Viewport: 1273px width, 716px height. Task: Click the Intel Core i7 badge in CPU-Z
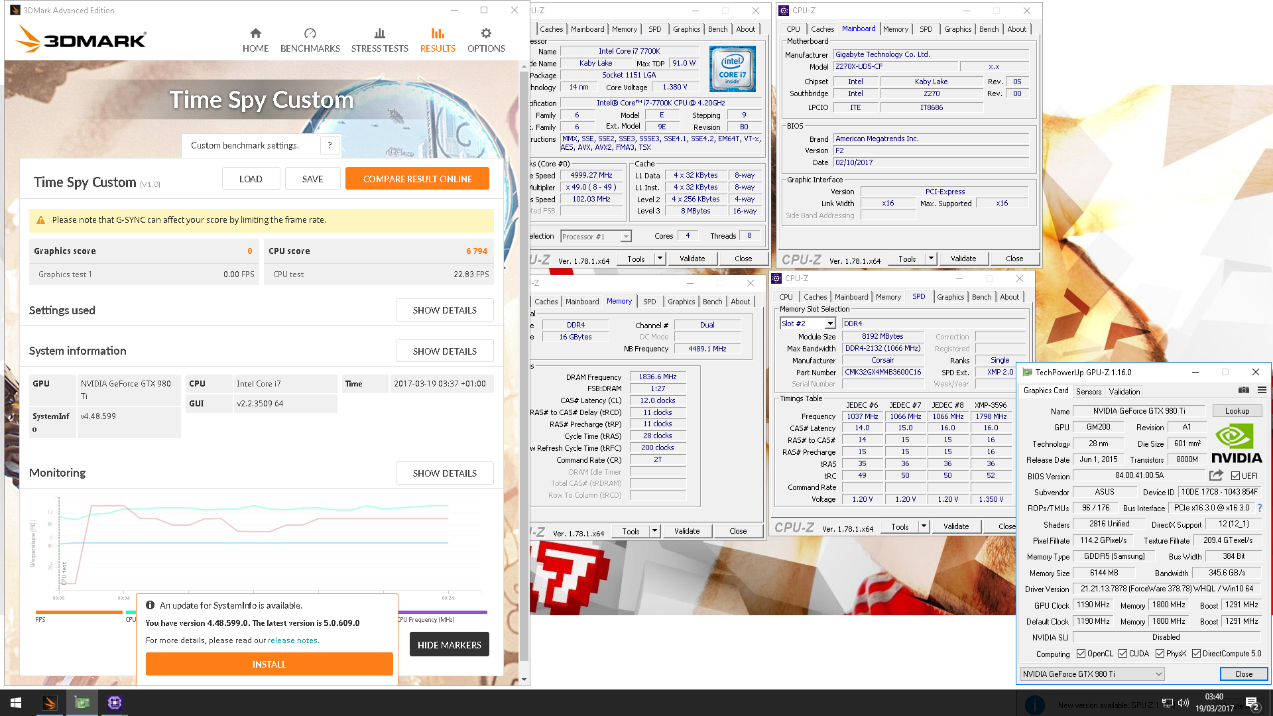click(732, 68)
